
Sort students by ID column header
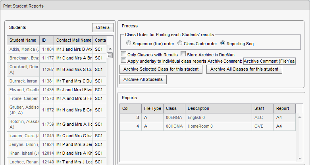tap(47, 40)
